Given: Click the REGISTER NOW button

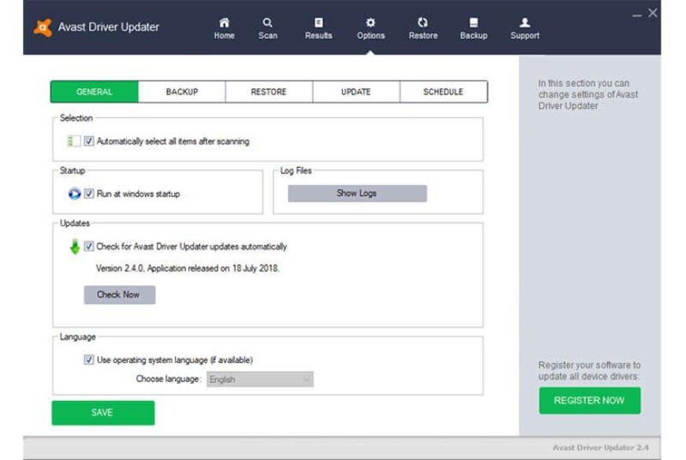Looking at the screenshot, I should click(x=589, y=401).
